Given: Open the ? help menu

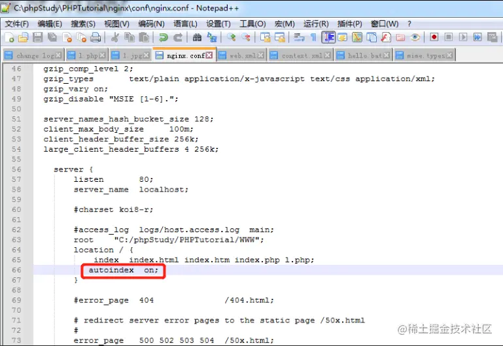Looking at the screenshot, I should (409, 24).
